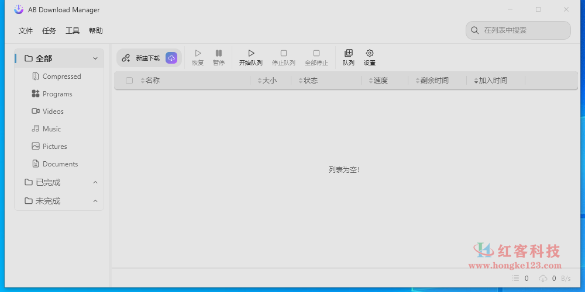Sort by 状态 column
Screen dimensions: 585x292
308,81
